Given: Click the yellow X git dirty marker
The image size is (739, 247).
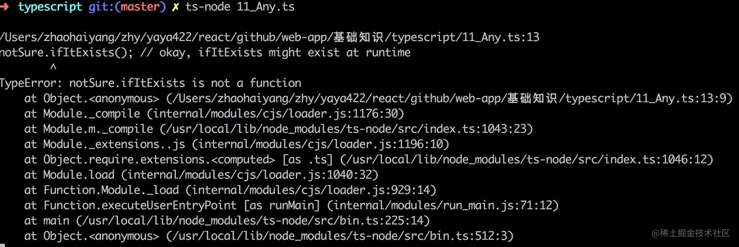Looking at the screenshot, I should pyautogui.click(x=175, y=8).
